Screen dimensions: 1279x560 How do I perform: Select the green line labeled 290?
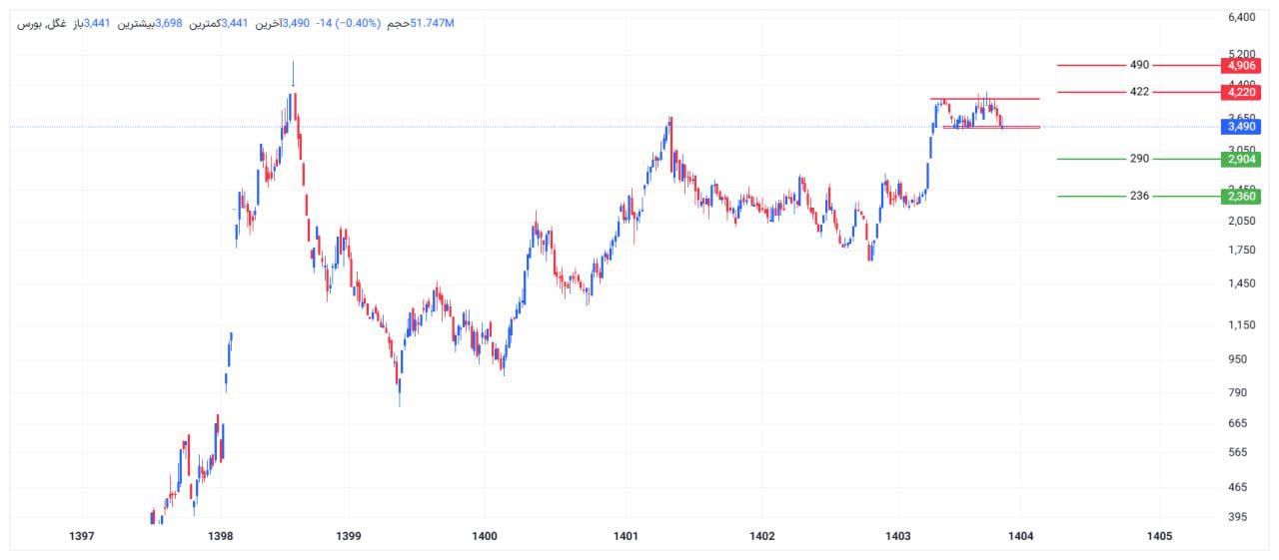1089,159
